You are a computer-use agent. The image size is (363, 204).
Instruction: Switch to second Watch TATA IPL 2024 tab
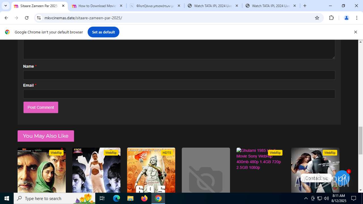click(x=271, y=6)
